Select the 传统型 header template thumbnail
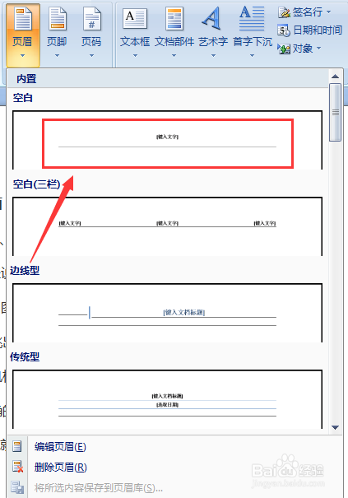 tap(167, 399)
